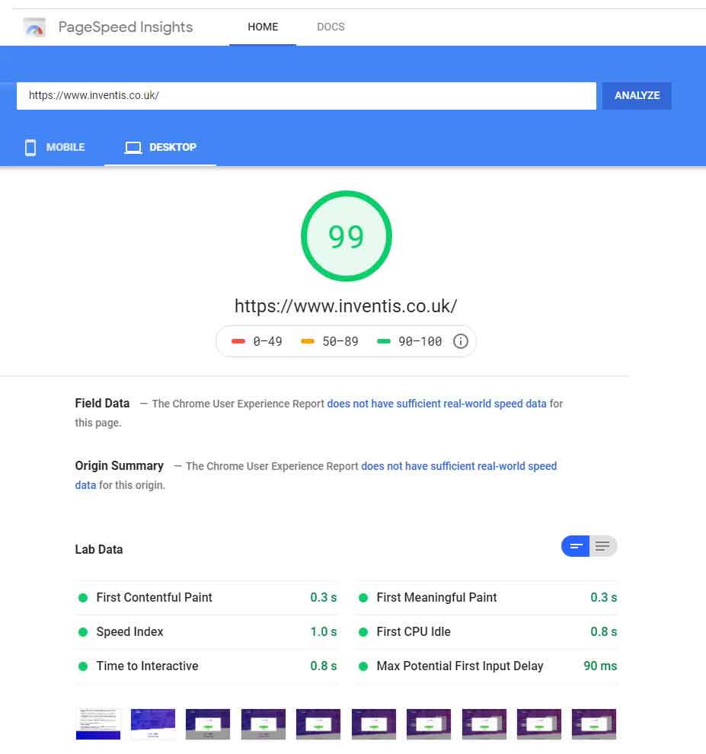This screenshot has width=706, height=754.
Task: Click the PageSpeed Insights title text
Action: click(126, 27)
